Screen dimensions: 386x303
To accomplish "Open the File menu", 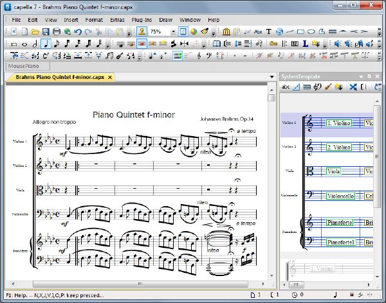I will [16, 20].
